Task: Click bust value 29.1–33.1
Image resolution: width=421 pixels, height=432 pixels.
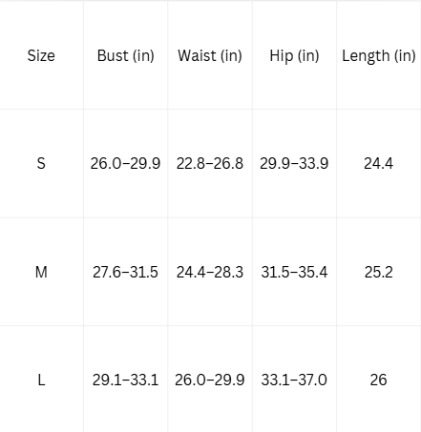Action: 125,380
